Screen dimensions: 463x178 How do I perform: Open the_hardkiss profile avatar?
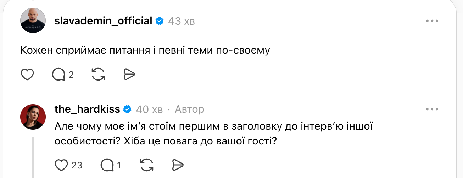33,117
